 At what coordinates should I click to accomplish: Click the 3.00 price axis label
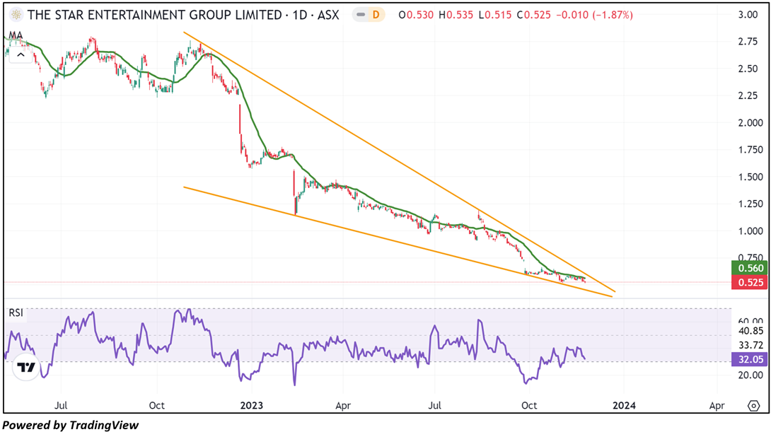(748, 15)
